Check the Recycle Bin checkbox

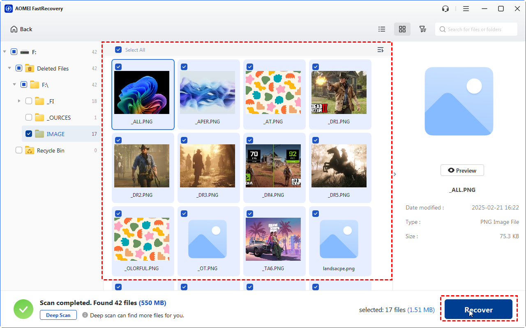(x=19, y=150)
